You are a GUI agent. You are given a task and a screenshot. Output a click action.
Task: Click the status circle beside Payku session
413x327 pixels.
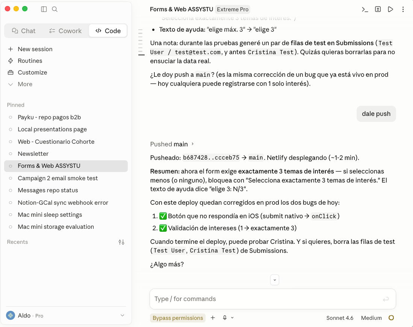click(11, 117)
